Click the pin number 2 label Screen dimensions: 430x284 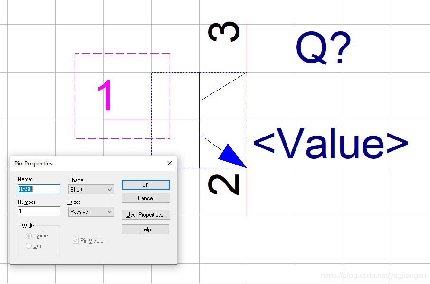(224, 184)
